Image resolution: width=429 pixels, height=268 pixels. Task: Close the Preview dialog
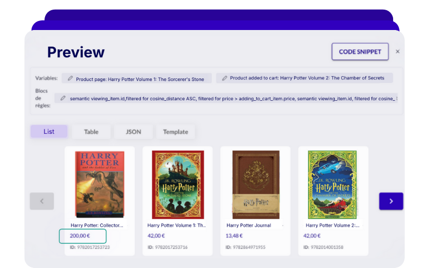(x=397, y=51)
